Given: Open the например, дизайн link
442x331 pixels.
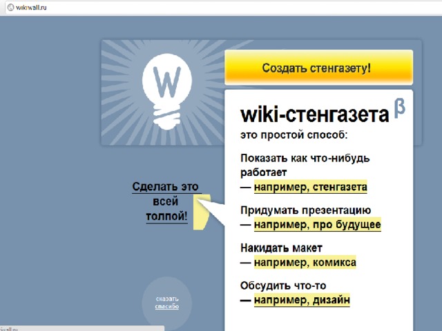Looking at the screenshot, I should 302,300.
